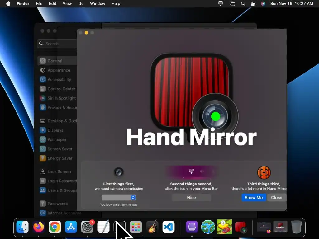
Task: Select General in System Settings sidebar
Action: point(57,61)
